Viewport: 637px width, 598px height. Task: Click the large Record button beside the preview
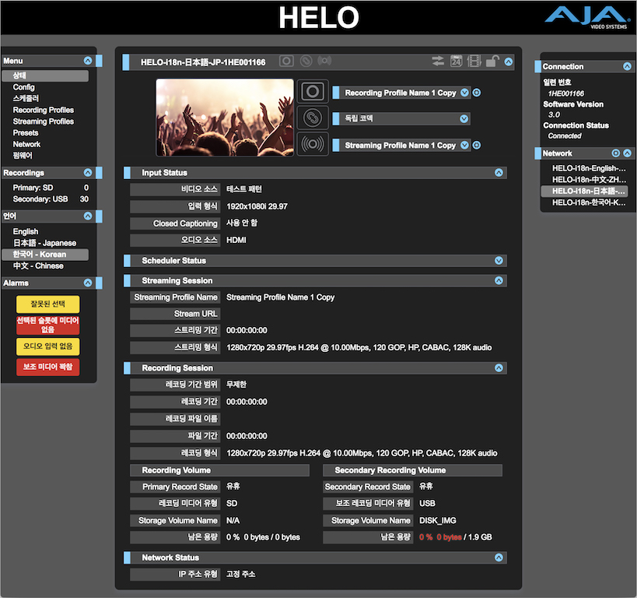click(x=313, y=91)
